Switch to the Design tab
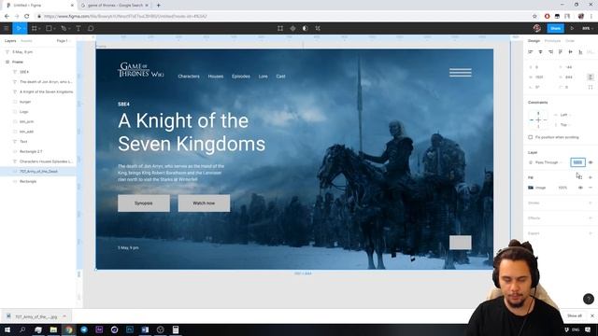Viewport: 598px width, 336px height. click(534, 41)
